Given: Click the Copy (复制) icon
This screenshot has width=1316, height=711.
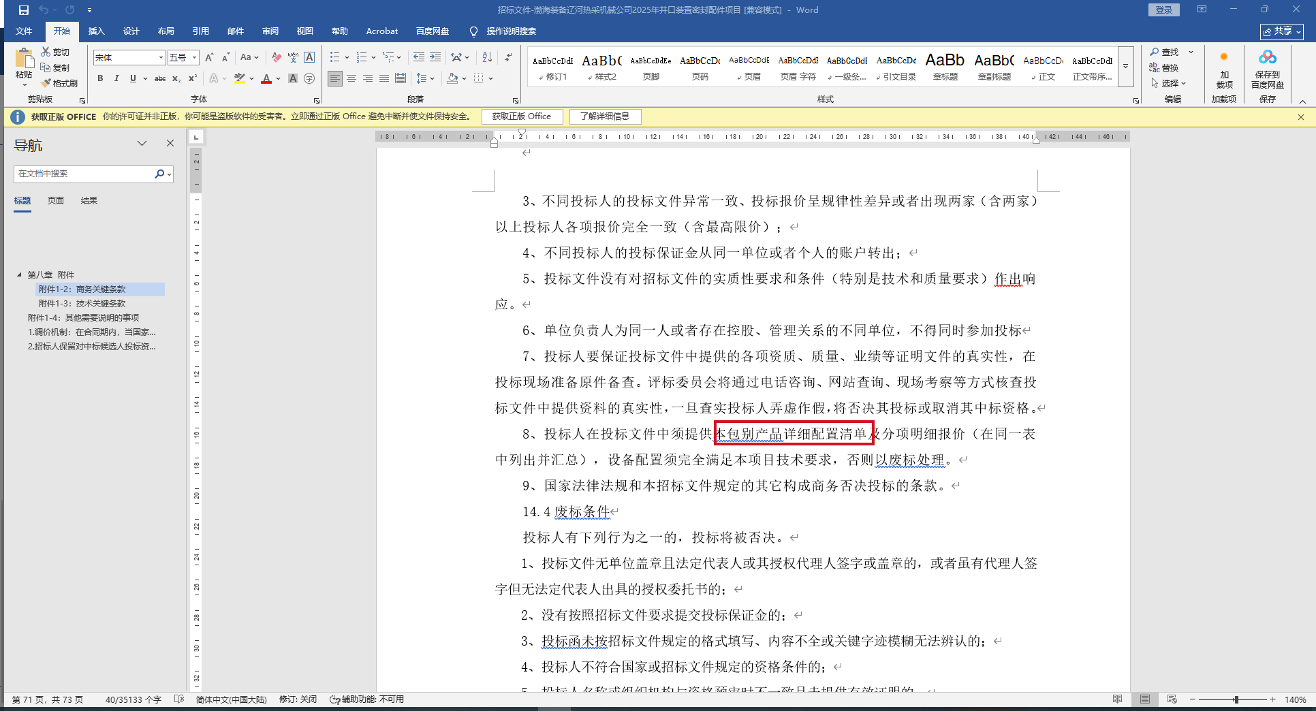Looking at the screenshot, I should pyautogui.click(x=46, y=67).
